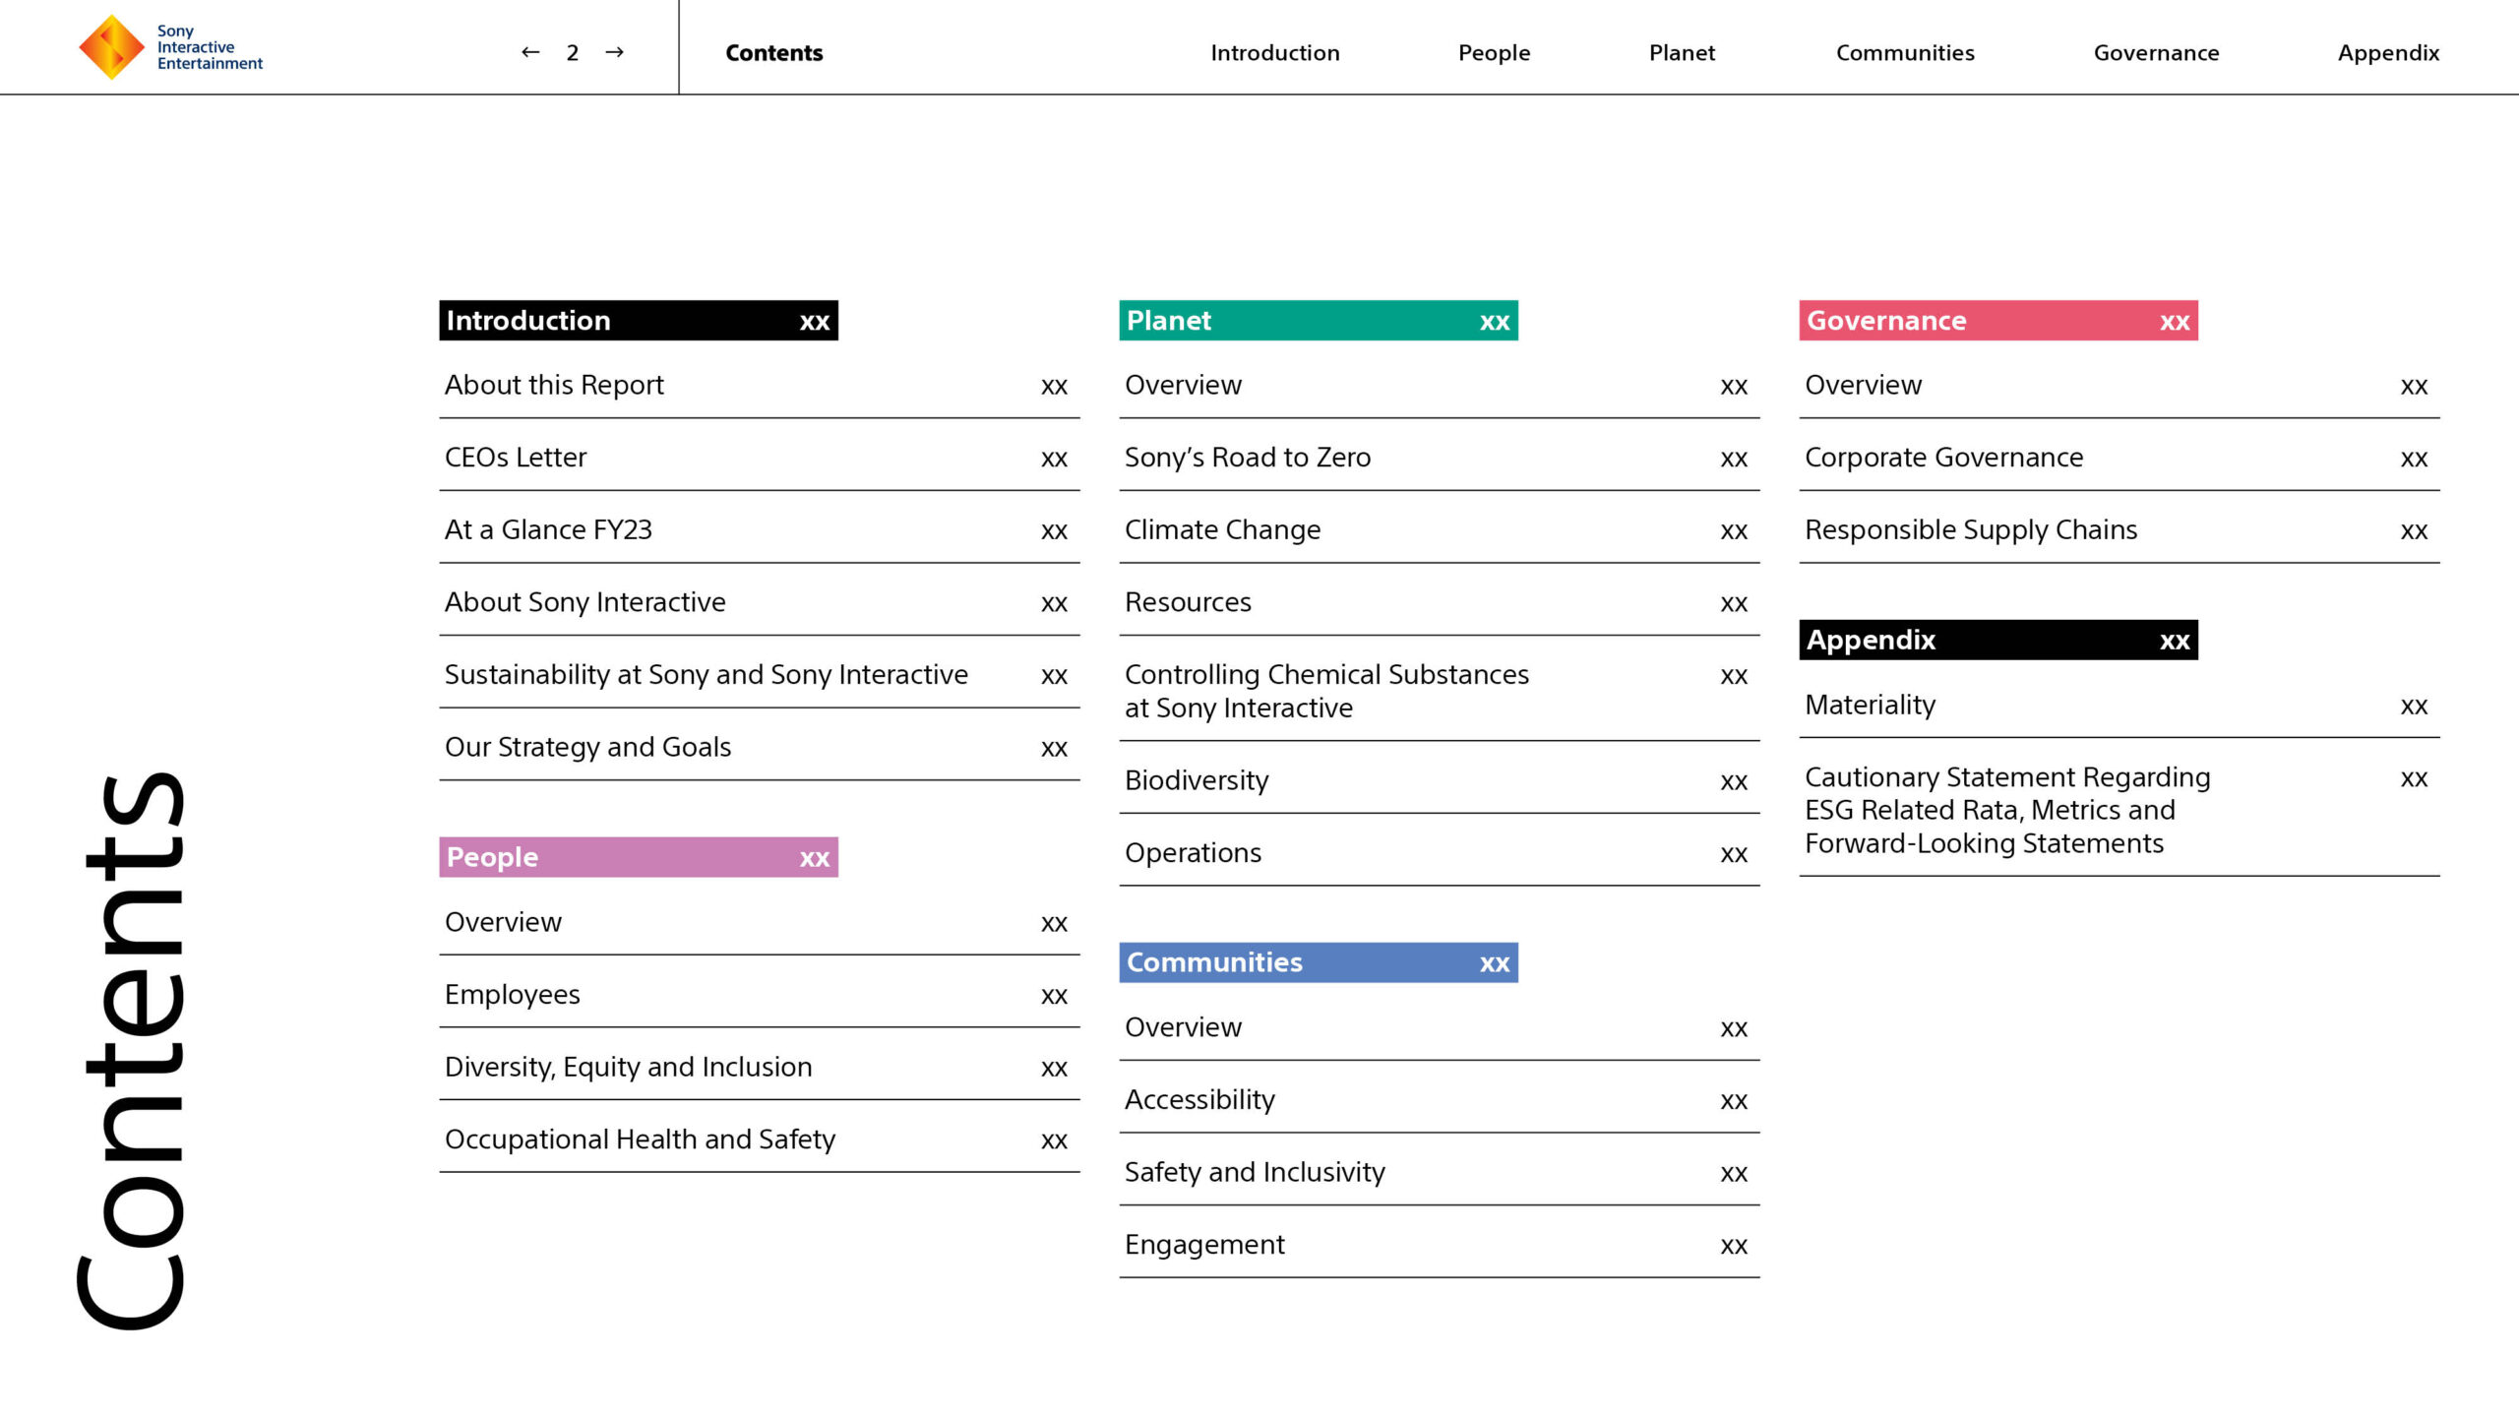Open Sustainability at Sony and Sony Interactive
Screen dimensions: 2519x1417
(759, 675)
